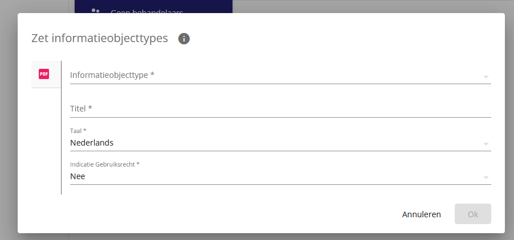Click the arrow of the Informatieobjecttype selector
The height and width of the screenshot is (240, 514).
[x=486, y=77]
